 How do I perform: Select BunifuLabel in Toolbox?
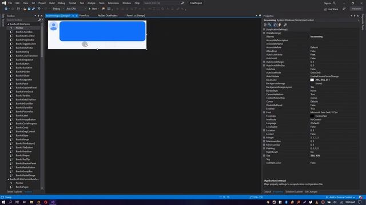(22, 116)
